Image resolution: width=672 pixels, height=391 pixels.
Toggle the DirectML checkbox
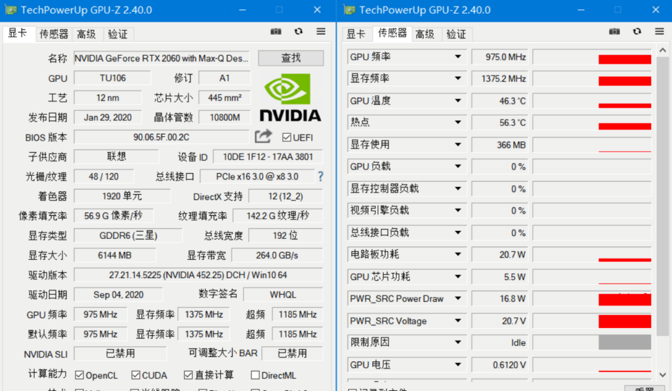point(255,375)
